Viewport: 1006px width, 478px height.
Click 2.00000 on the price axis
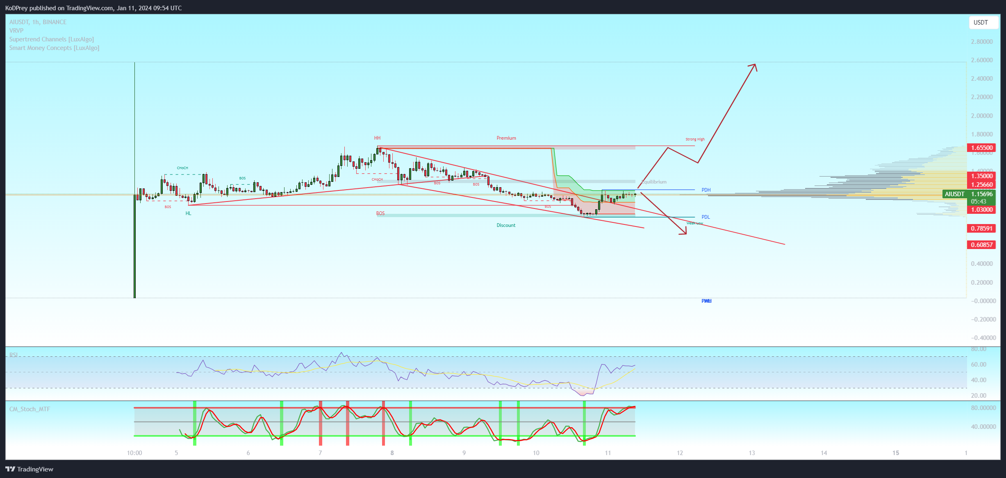pyautogui.click(x=982, y=116)
